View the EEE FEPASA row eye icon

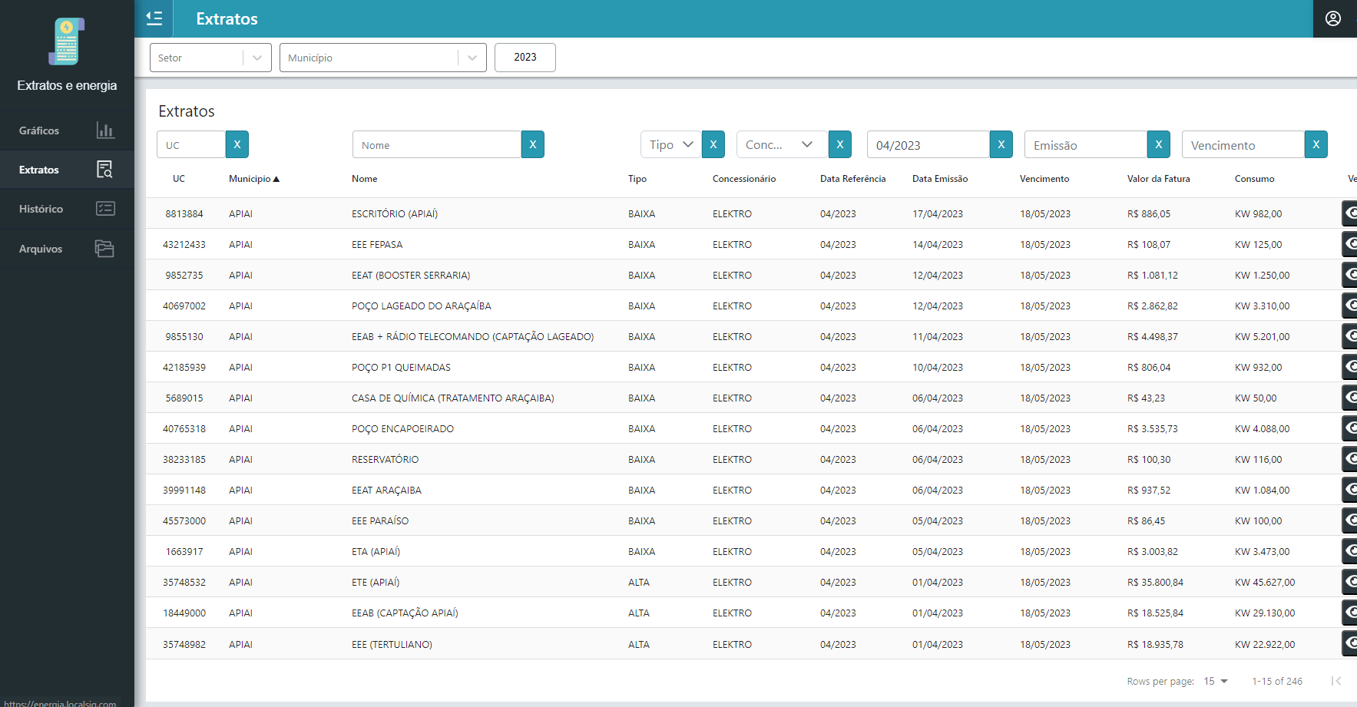pyautogui.click(x=1349, y=244)
